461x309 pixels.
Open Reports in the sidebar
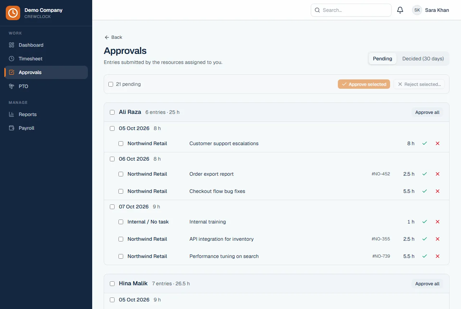click(x=46, y=114)
